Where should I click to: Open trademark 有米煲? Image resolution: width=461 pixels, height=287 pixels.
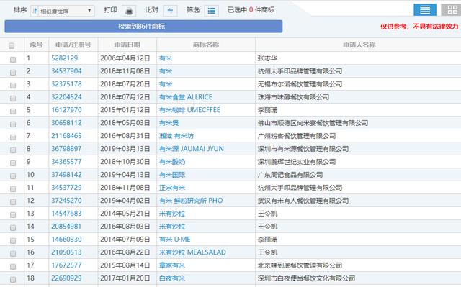point(169,123)
